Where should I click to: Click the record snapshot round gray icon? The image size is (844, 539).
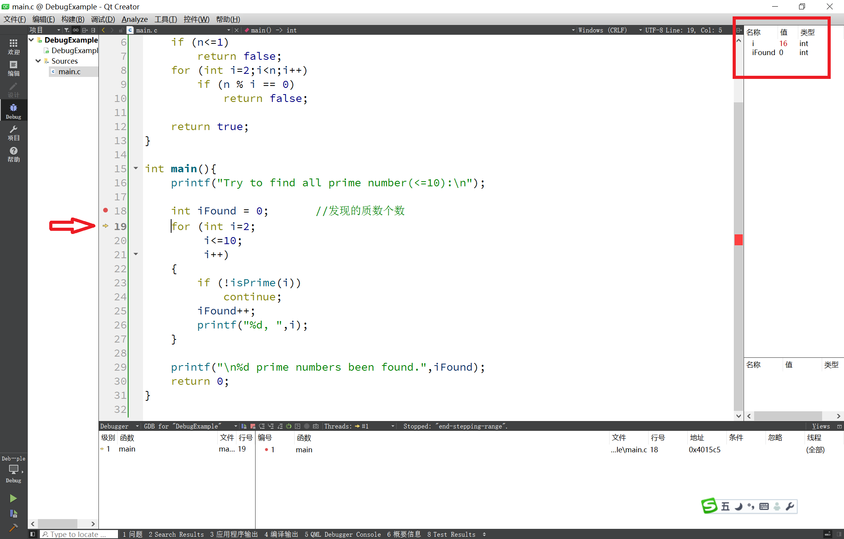pos(307,426)
